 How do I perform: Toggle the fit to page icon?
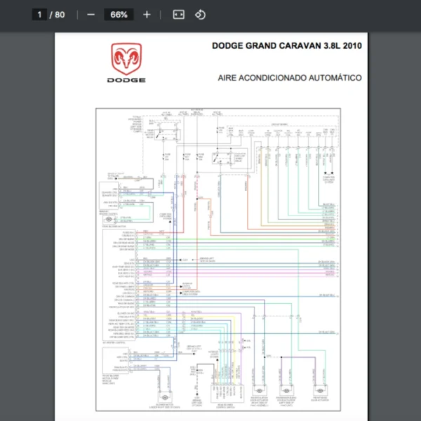pyautogui.click(x=178, y=15)
